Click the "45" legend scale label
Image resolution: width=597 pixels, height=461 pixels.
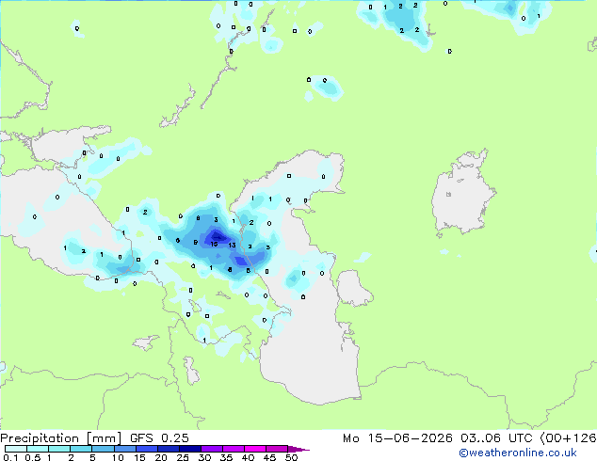[269, 457]
